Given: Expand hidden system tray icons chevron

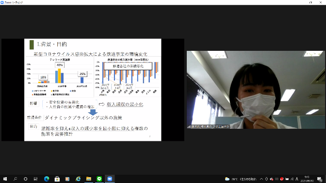Looking at the screenshot, I should pyautogui.click(x=261, y=179).
